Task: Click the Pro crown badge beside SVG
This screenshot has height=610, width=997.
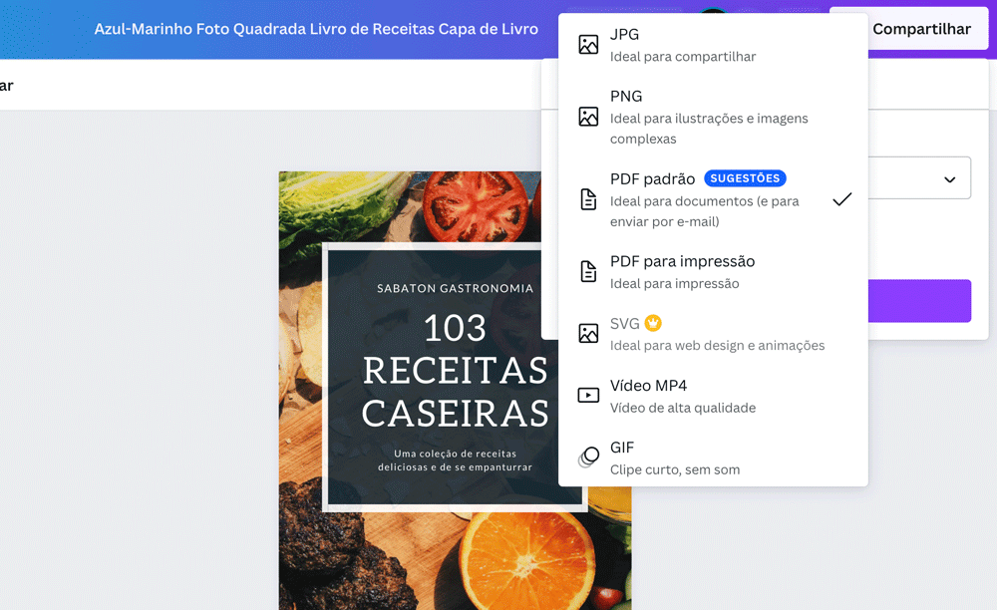Action: pyautogui.click(x=653, y=323)
